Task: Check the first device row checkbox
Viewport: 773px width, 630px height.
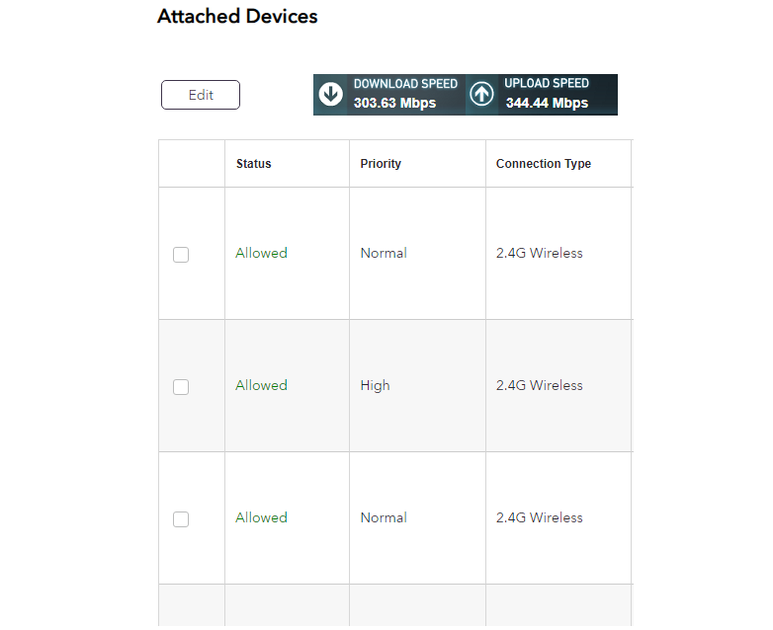Action: coord(181,255)
